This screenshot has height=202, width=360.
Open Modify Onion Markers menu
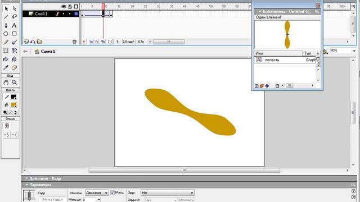click(110, 42)
